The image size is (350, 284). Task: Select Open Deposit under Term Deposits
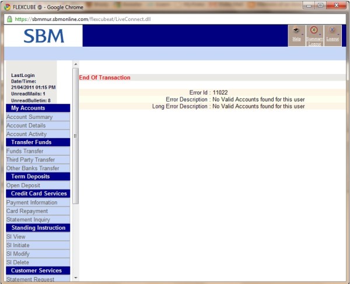(x=23, y=185)
